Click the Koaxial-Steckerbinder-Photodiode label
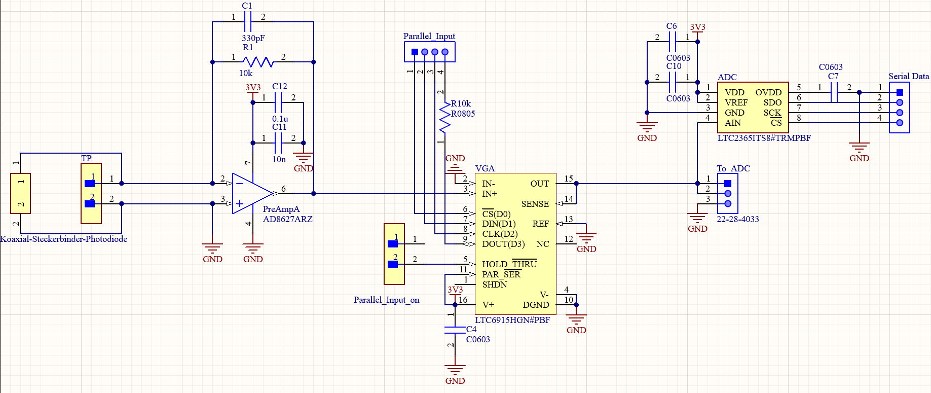The width and height of the screenshot is (931, 393). pyautogui.click(x=64, y=239)
